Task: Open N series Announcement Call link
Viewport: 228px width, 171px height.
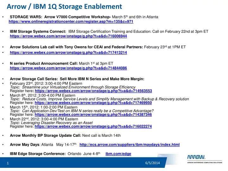Action: click(x=68, y=68)
